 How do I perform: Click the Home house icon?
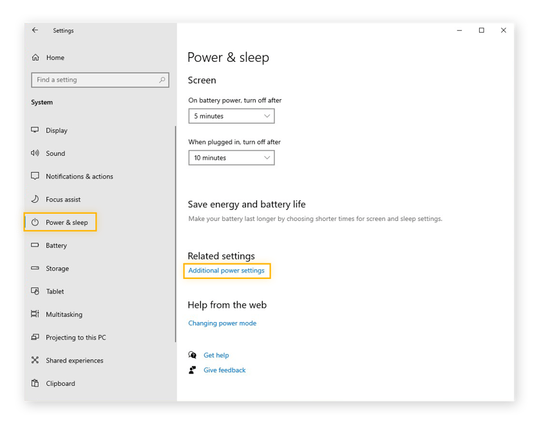pyautogui.click(x=35, y=57)
